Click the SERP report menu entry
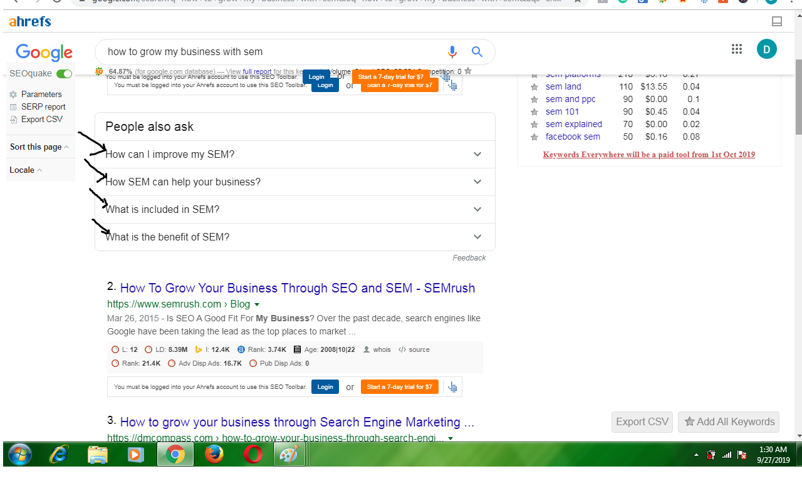Screen dimensions: 802x501 click(43, 107)
